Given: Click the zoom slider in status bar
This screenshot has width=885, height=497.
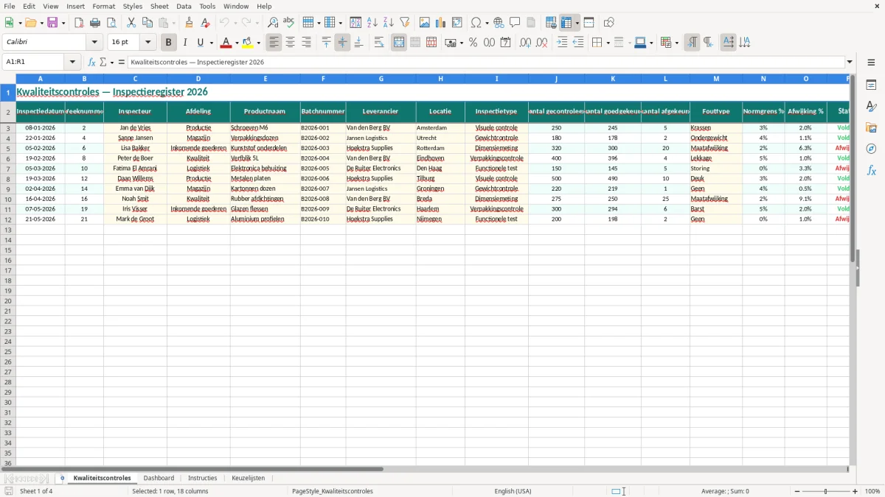Looking at the screenshot, I should coord(825,491).
